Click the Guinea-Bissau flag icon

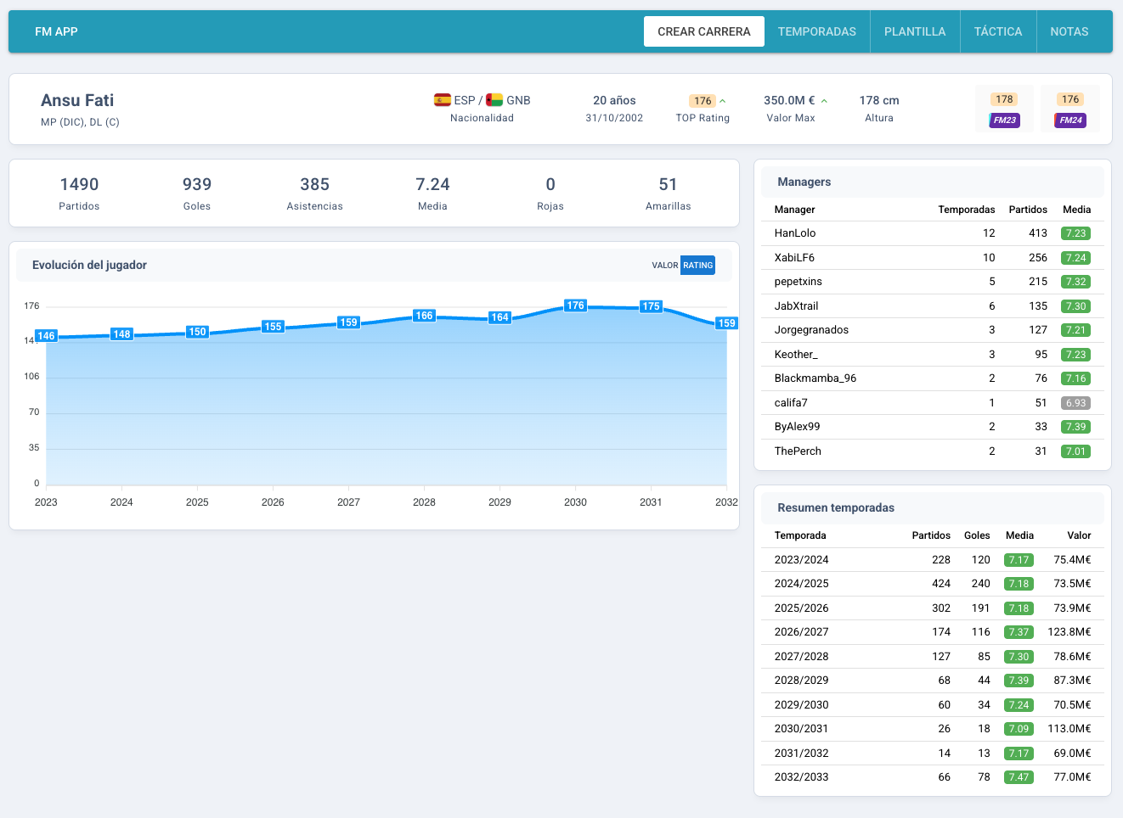(494, 100)
